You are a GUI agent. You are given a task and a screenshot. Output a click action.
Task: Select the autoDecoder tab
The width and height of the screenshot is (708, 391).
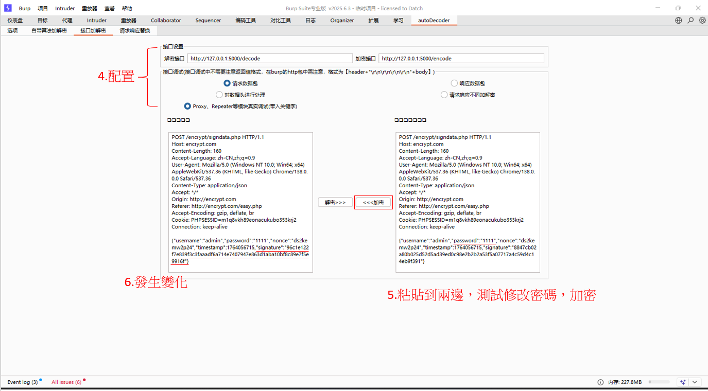[x=434, y=21]
